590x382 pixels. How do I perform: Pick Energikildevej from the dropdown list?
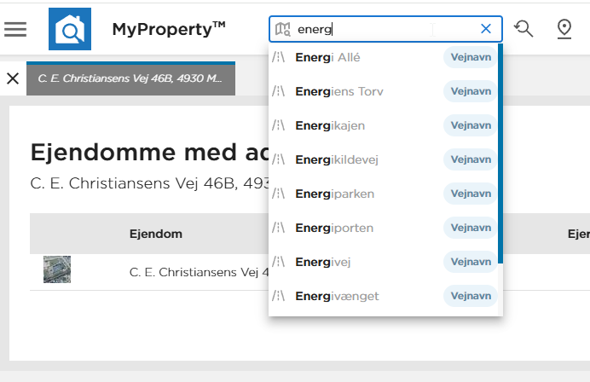pos(383,159)
